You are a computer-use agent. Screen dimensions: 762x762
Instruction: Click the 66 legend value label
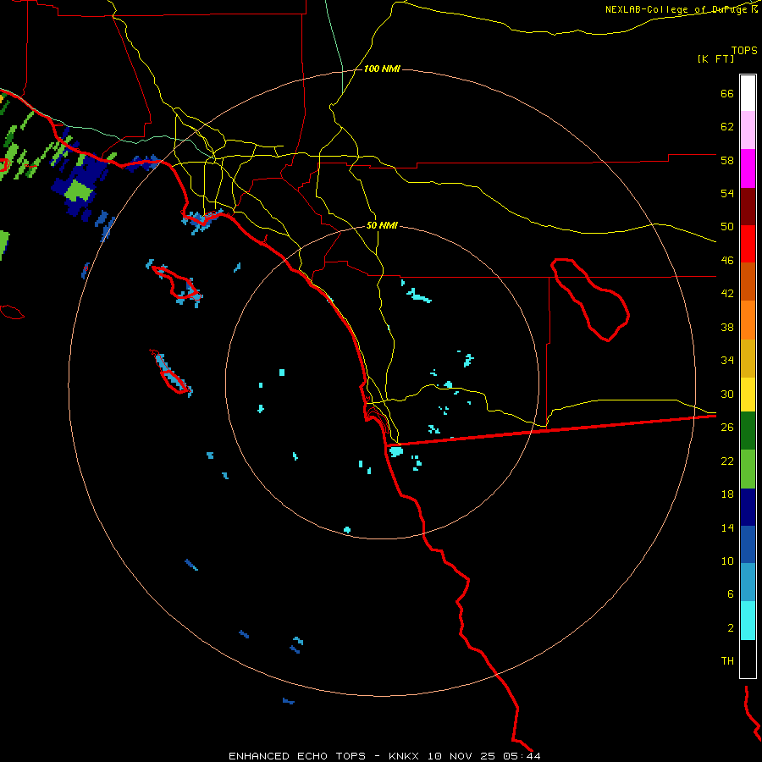pyautogui.click(x=727, y=93)
